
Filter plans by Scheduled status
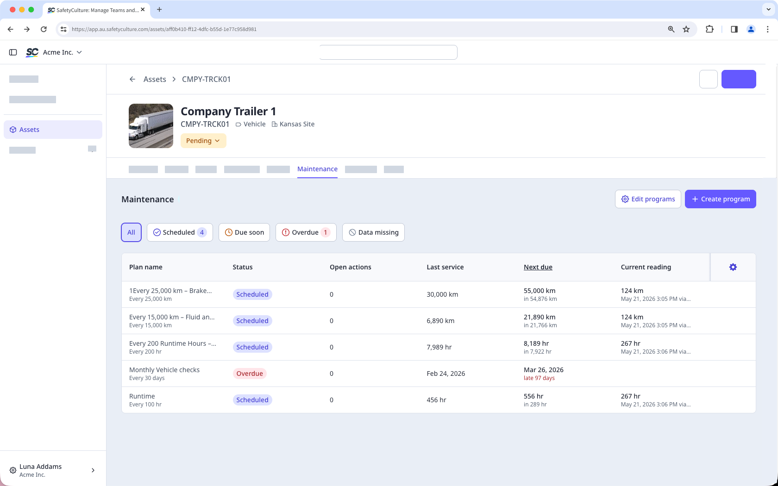[x=180, y=232]
